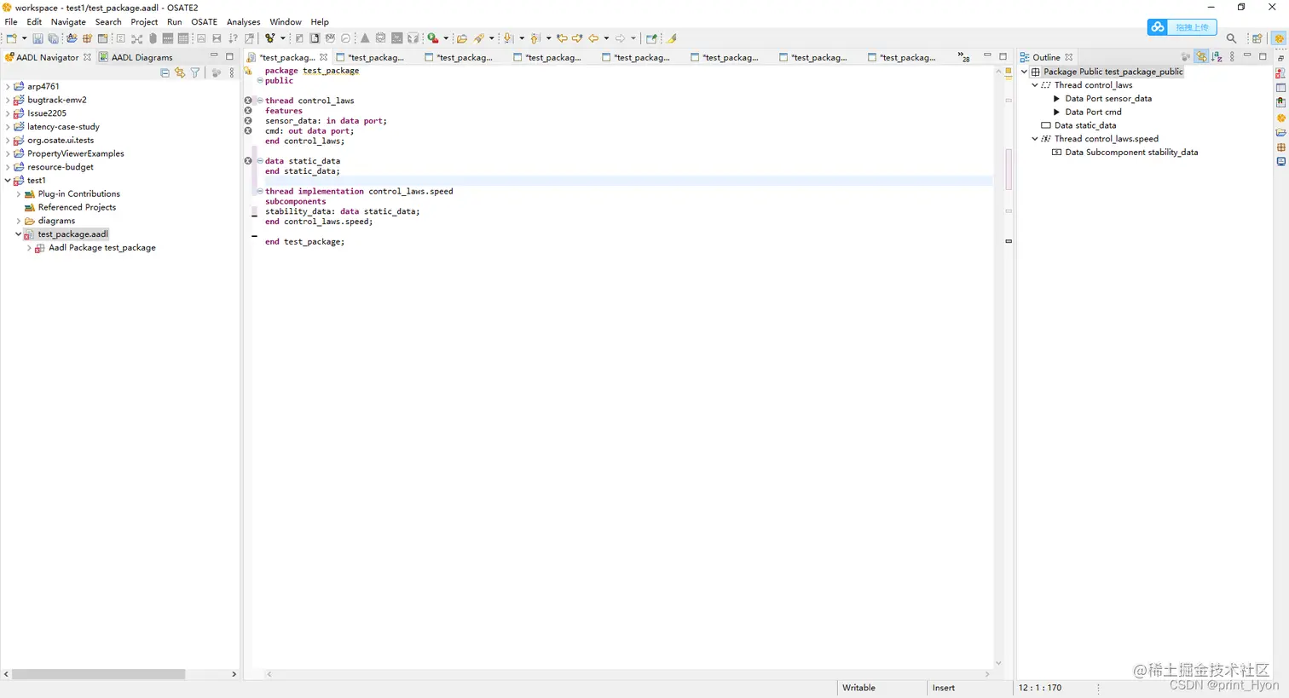Open the New file dropdown arrow
The width and height of the screenshot is (1289, 698).
(24, 38)
